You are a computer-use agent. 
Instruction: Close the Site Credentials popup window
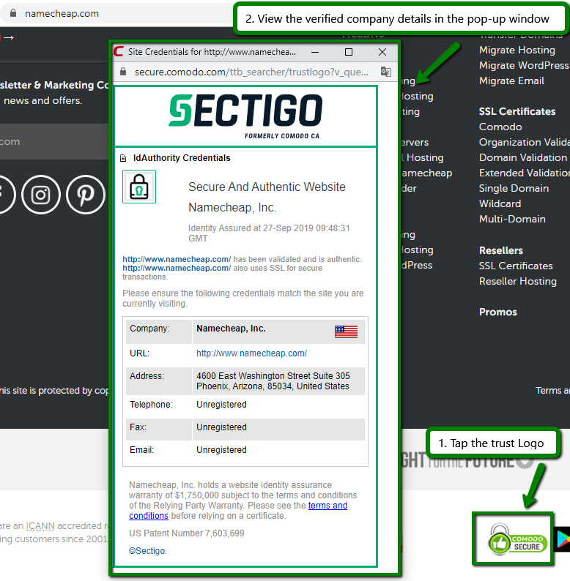382,52
